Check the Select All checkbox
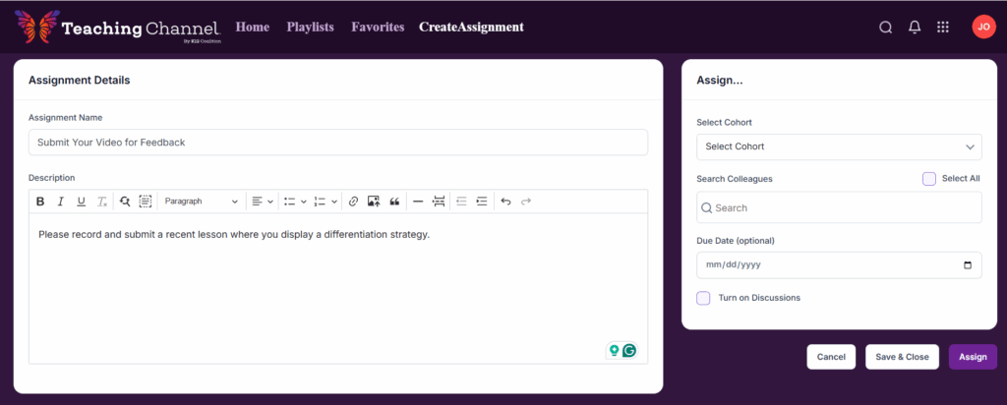Screen dimensions: 1007x405 point(928,179)
